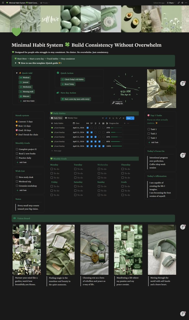Click the Reset Today button

pyautogui.click(x=68, y=84)
